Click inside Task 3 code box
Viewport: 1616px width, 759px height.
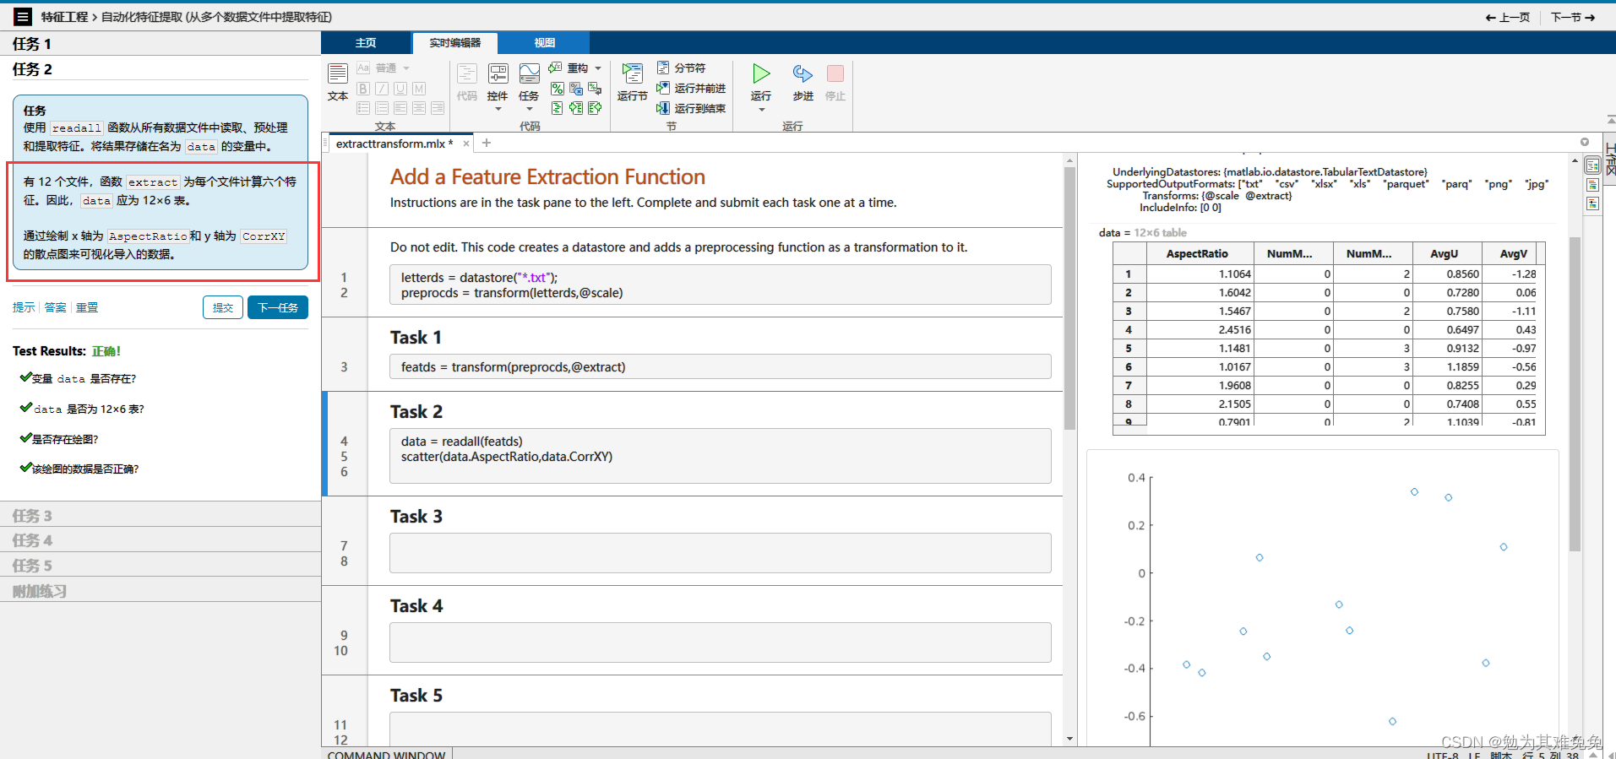click(x=720, y=553)
